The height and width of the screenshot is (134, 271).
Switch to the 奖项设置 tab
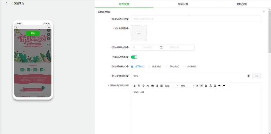click(x=241, y=4)
